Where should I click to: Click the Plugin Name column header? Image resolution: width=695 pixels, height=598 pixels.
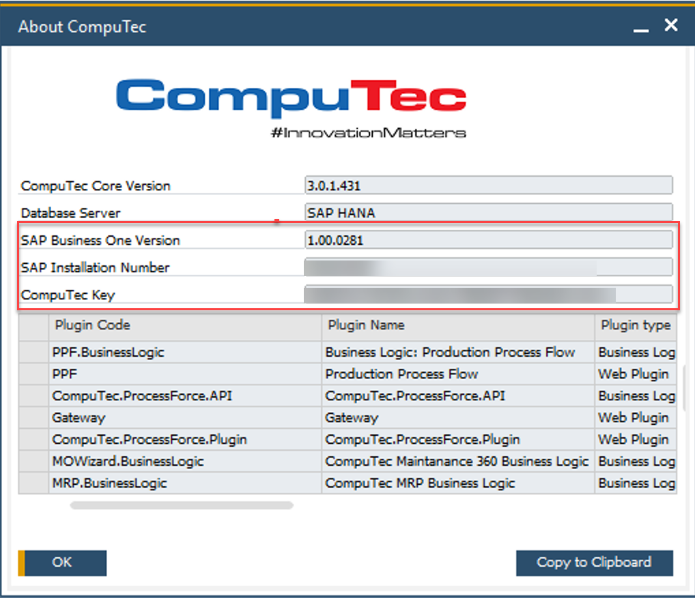(x=457, y=325)
